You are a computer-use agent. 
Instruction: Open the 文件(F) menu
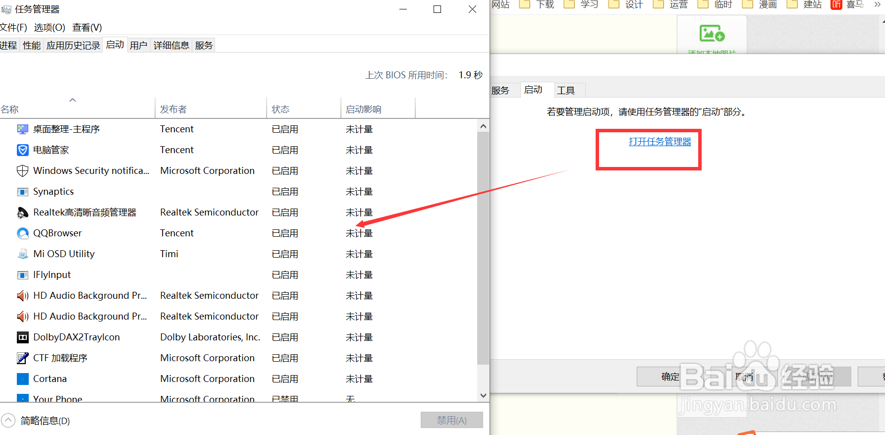tap(13, 27)
